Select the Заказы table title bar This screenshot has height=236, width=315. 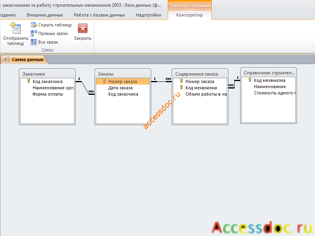tap(123, 74)
